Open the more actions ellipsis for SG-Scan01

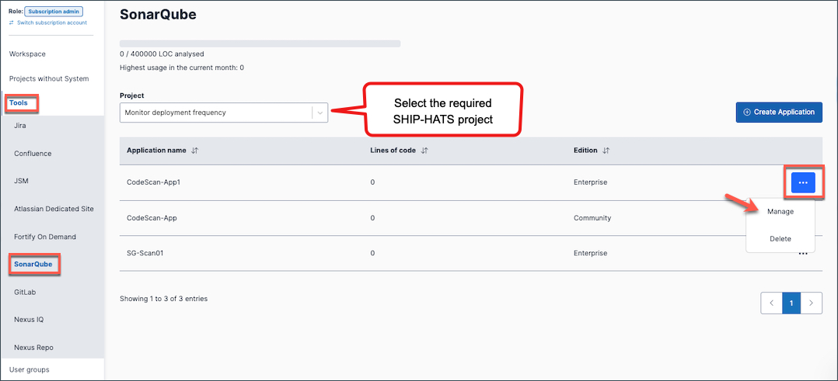pos(803,254)
